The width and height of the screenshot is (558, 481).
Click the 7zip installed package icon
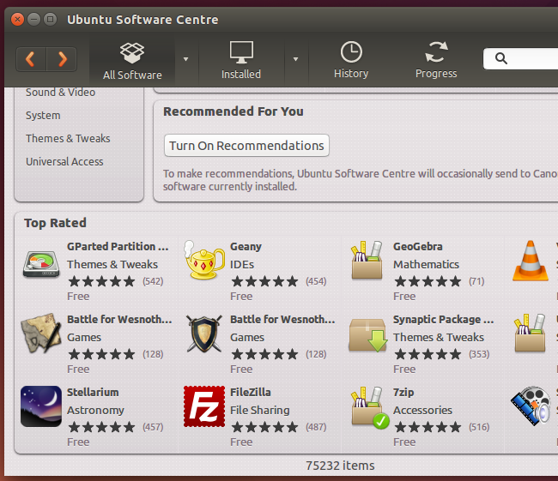coord(369,407)
